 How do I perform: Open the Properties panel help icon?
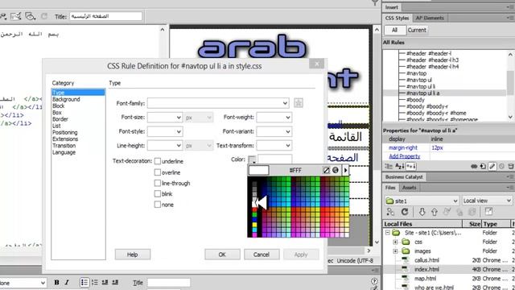(374, 281)
